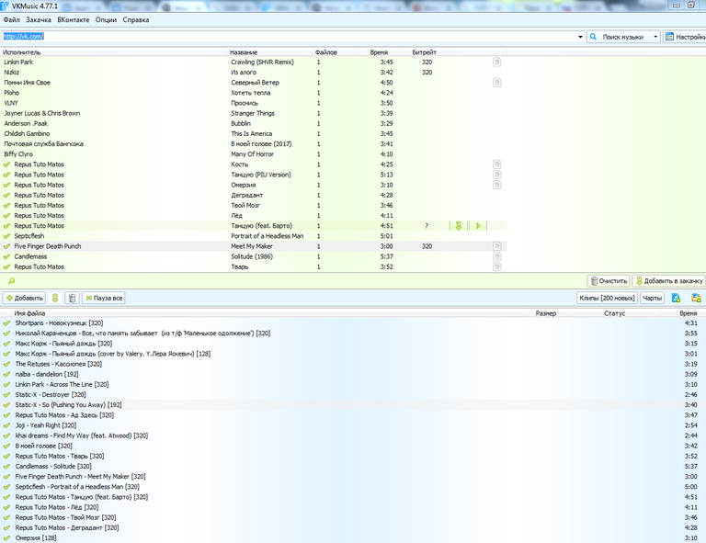
Task: Click Добавить в закачку button
Action: click(668, 281)
